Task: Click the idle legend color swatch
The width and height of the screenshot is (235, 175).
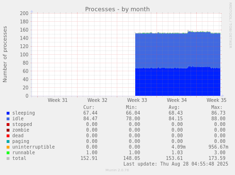Action: coord(8,119)
